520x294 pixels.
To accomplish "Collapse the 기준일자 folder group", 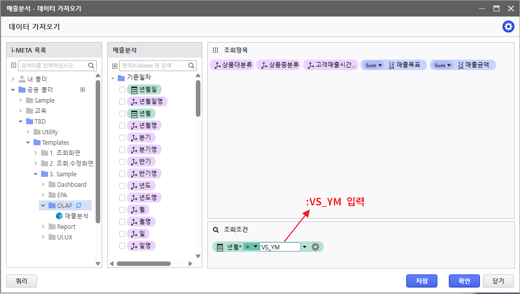I will point(113,78).
